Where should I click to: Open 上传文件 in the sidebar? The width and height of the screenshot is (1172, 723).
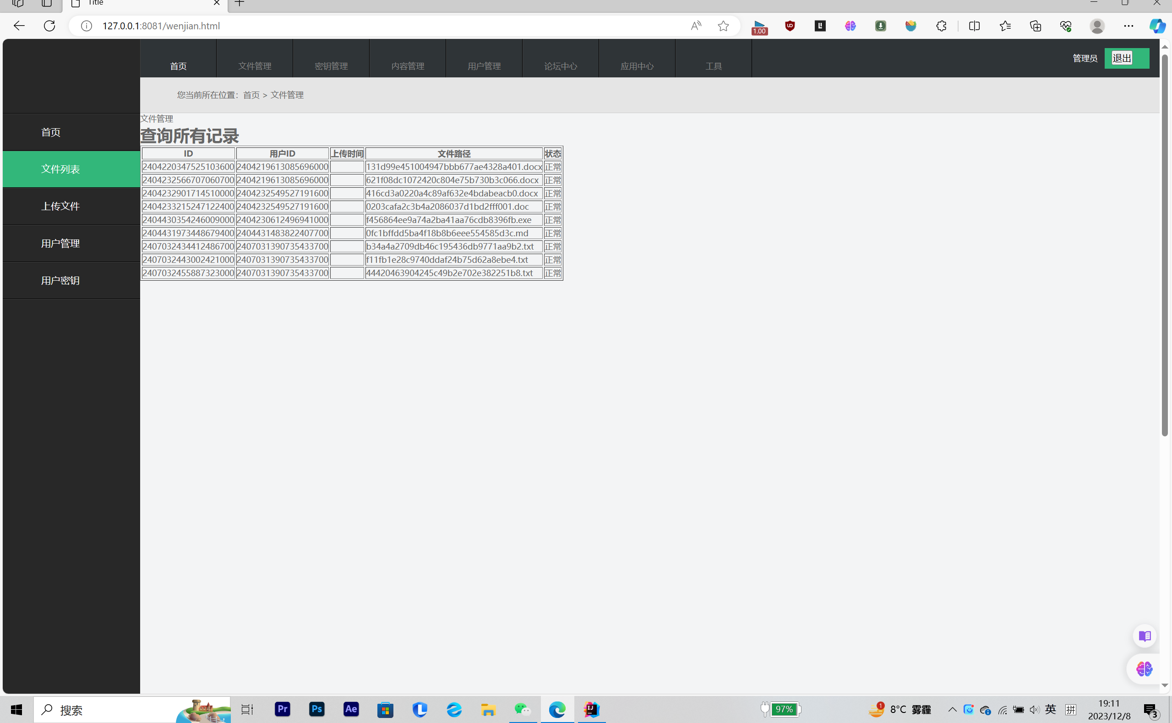point(60,206)
